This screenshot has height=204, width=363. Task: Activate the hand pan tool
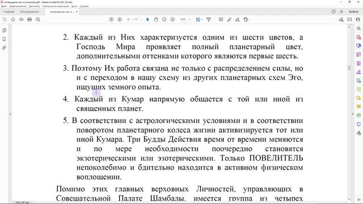click(x=156, y=20)
